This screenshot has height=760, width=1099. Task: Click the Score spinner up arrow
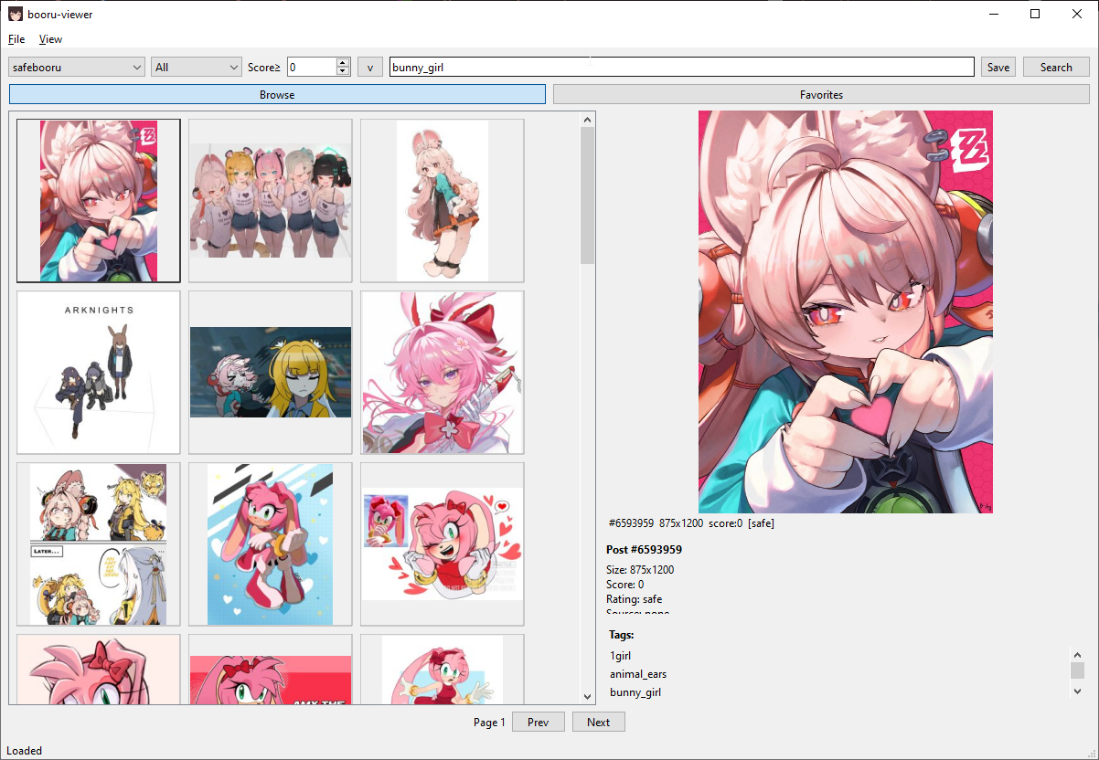coord(343,61)
